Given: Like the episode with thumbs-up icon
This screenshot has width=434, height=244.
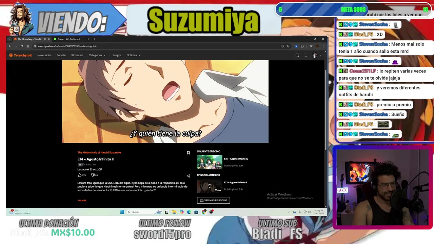Looking at the screenshot, I should (79, 175).
